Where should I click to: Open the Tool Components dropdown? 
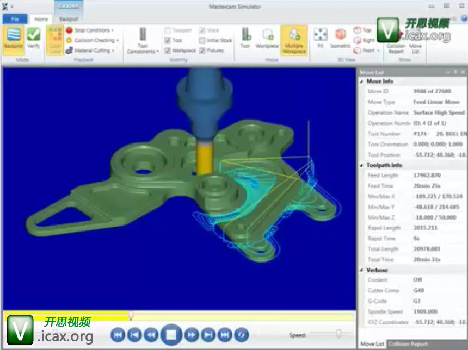click(x=143, y=41)
